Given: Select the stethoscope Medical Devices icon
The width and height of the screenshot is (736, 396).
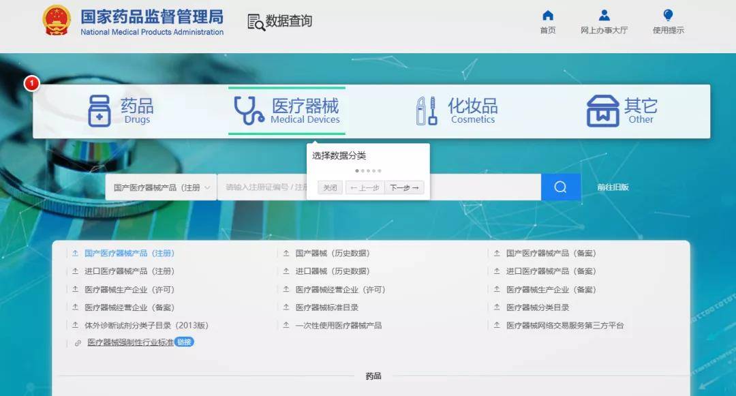Looking at the screenshot, I should [x=249, y=110].
